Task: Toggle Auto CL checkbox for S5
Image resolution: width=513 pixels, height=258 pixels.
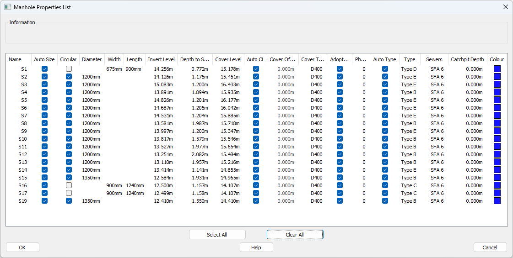Action: click(x=256, y=100)
